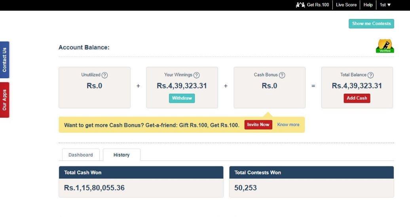The width and height of the screenshot is (410, 217).
Task: Open the Contact Us side tab
Action: [x=4, y=60]
